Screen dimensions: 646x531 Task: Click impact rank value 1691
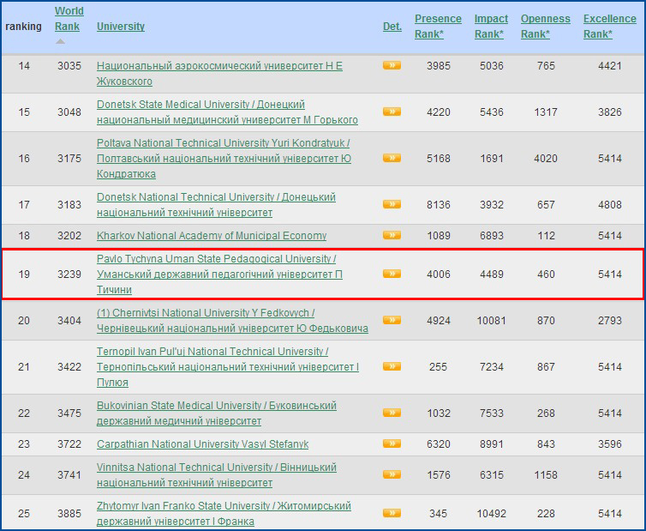coord(492,158)
